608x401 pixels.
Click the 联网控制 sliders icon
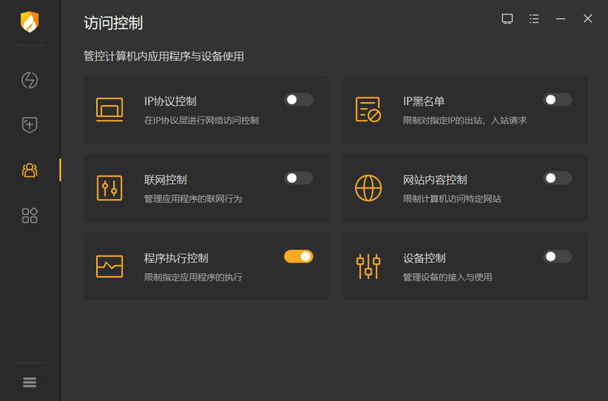pos(110,188)
